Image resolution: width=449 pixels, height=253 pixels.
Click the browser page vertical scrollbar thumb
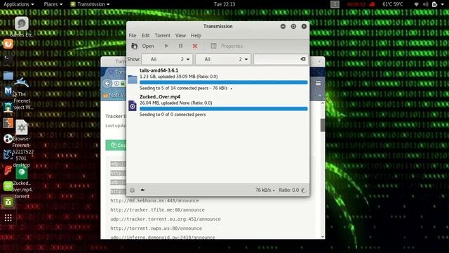point(323,125)
